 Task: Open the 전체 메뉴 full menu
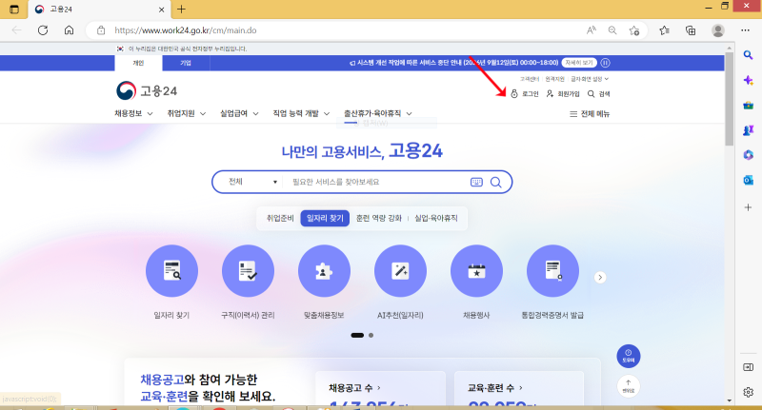(589, 113)
